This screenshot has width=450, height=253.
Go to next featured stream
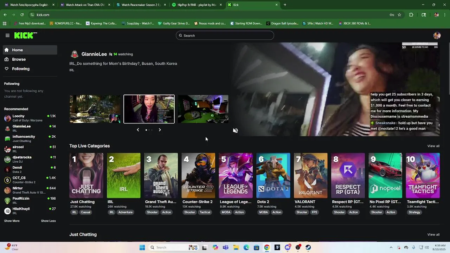click(160, 130)
